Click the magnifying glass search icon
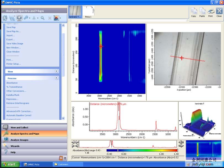Image resolution: width=224 pixels, height=168 pixels. tap(43, 18)
